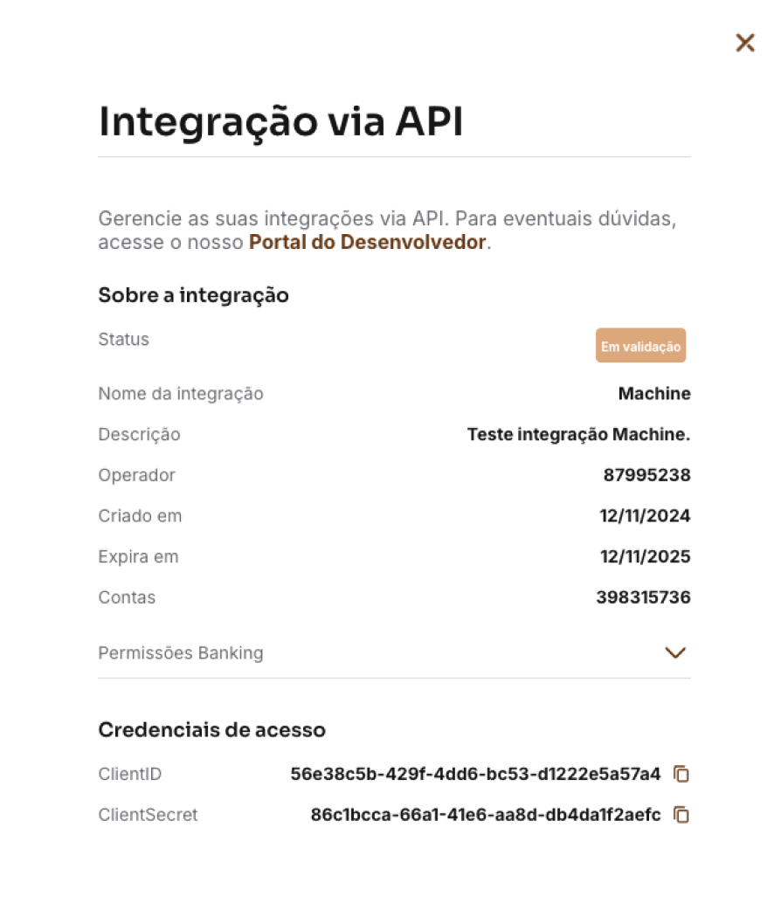
Task: Click the expiration date 12/11/2025
Action: pyautogui.click(x=645, y=556)
